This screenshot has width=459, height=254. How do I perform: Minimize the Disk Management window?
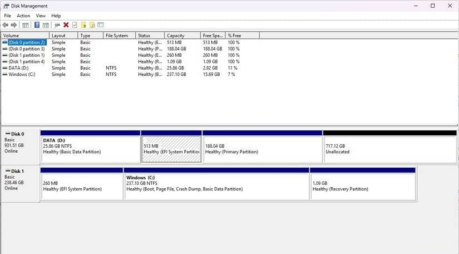[416, 6]
